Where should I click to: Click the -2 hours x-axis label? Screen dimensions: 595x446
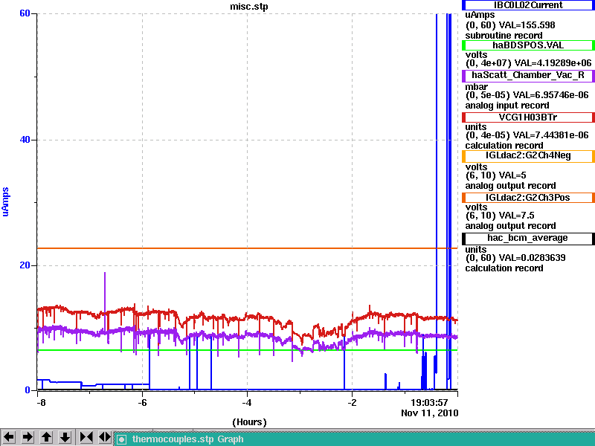tap(352, 402)
